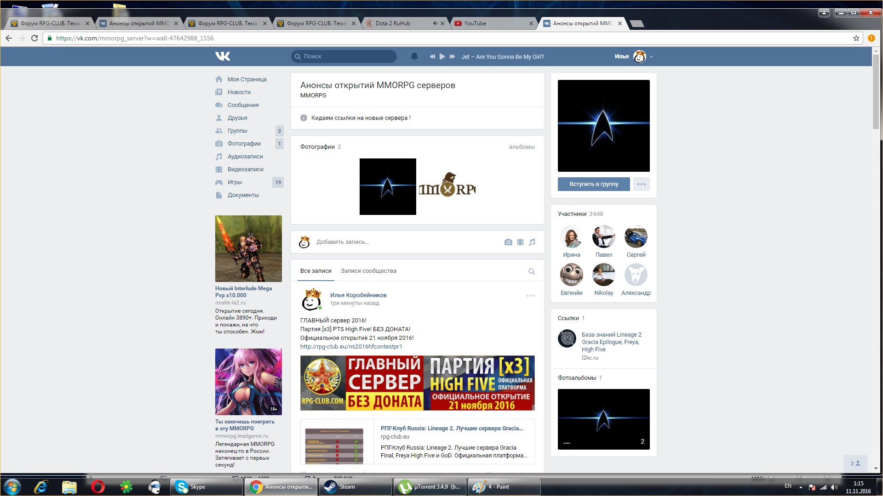Open group actions three-dots button

coord(642,184)
